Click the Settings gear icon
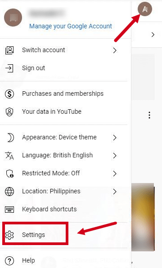 pyautogui.click(x=9, y=235)
